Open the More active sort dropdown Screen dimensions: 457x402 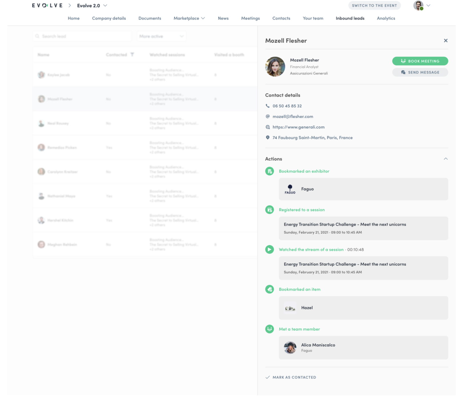coord(161,36)
